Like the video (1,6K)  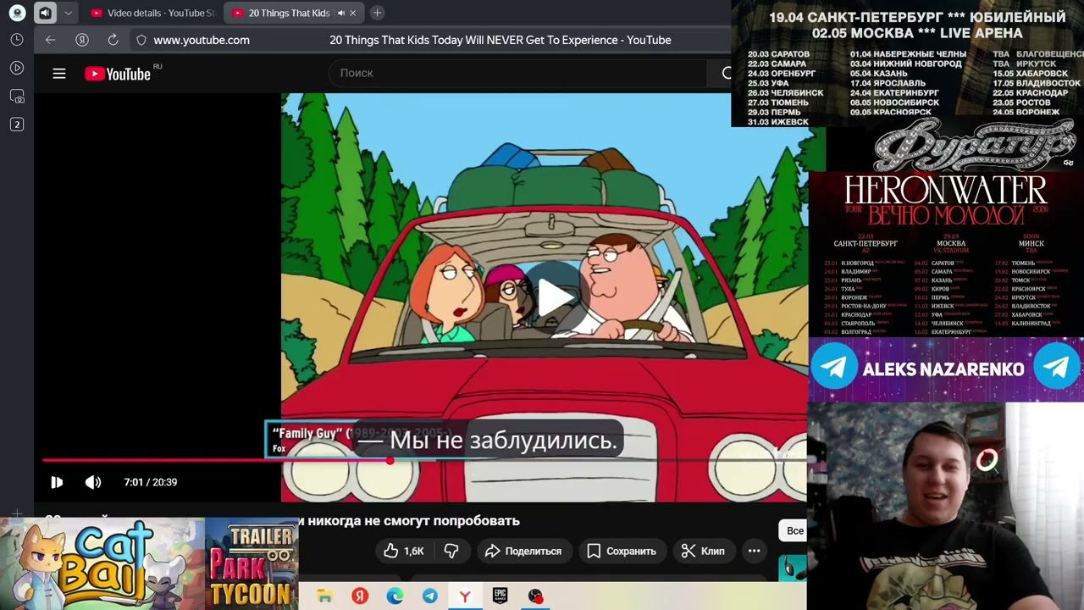click(x=403, y=551)
